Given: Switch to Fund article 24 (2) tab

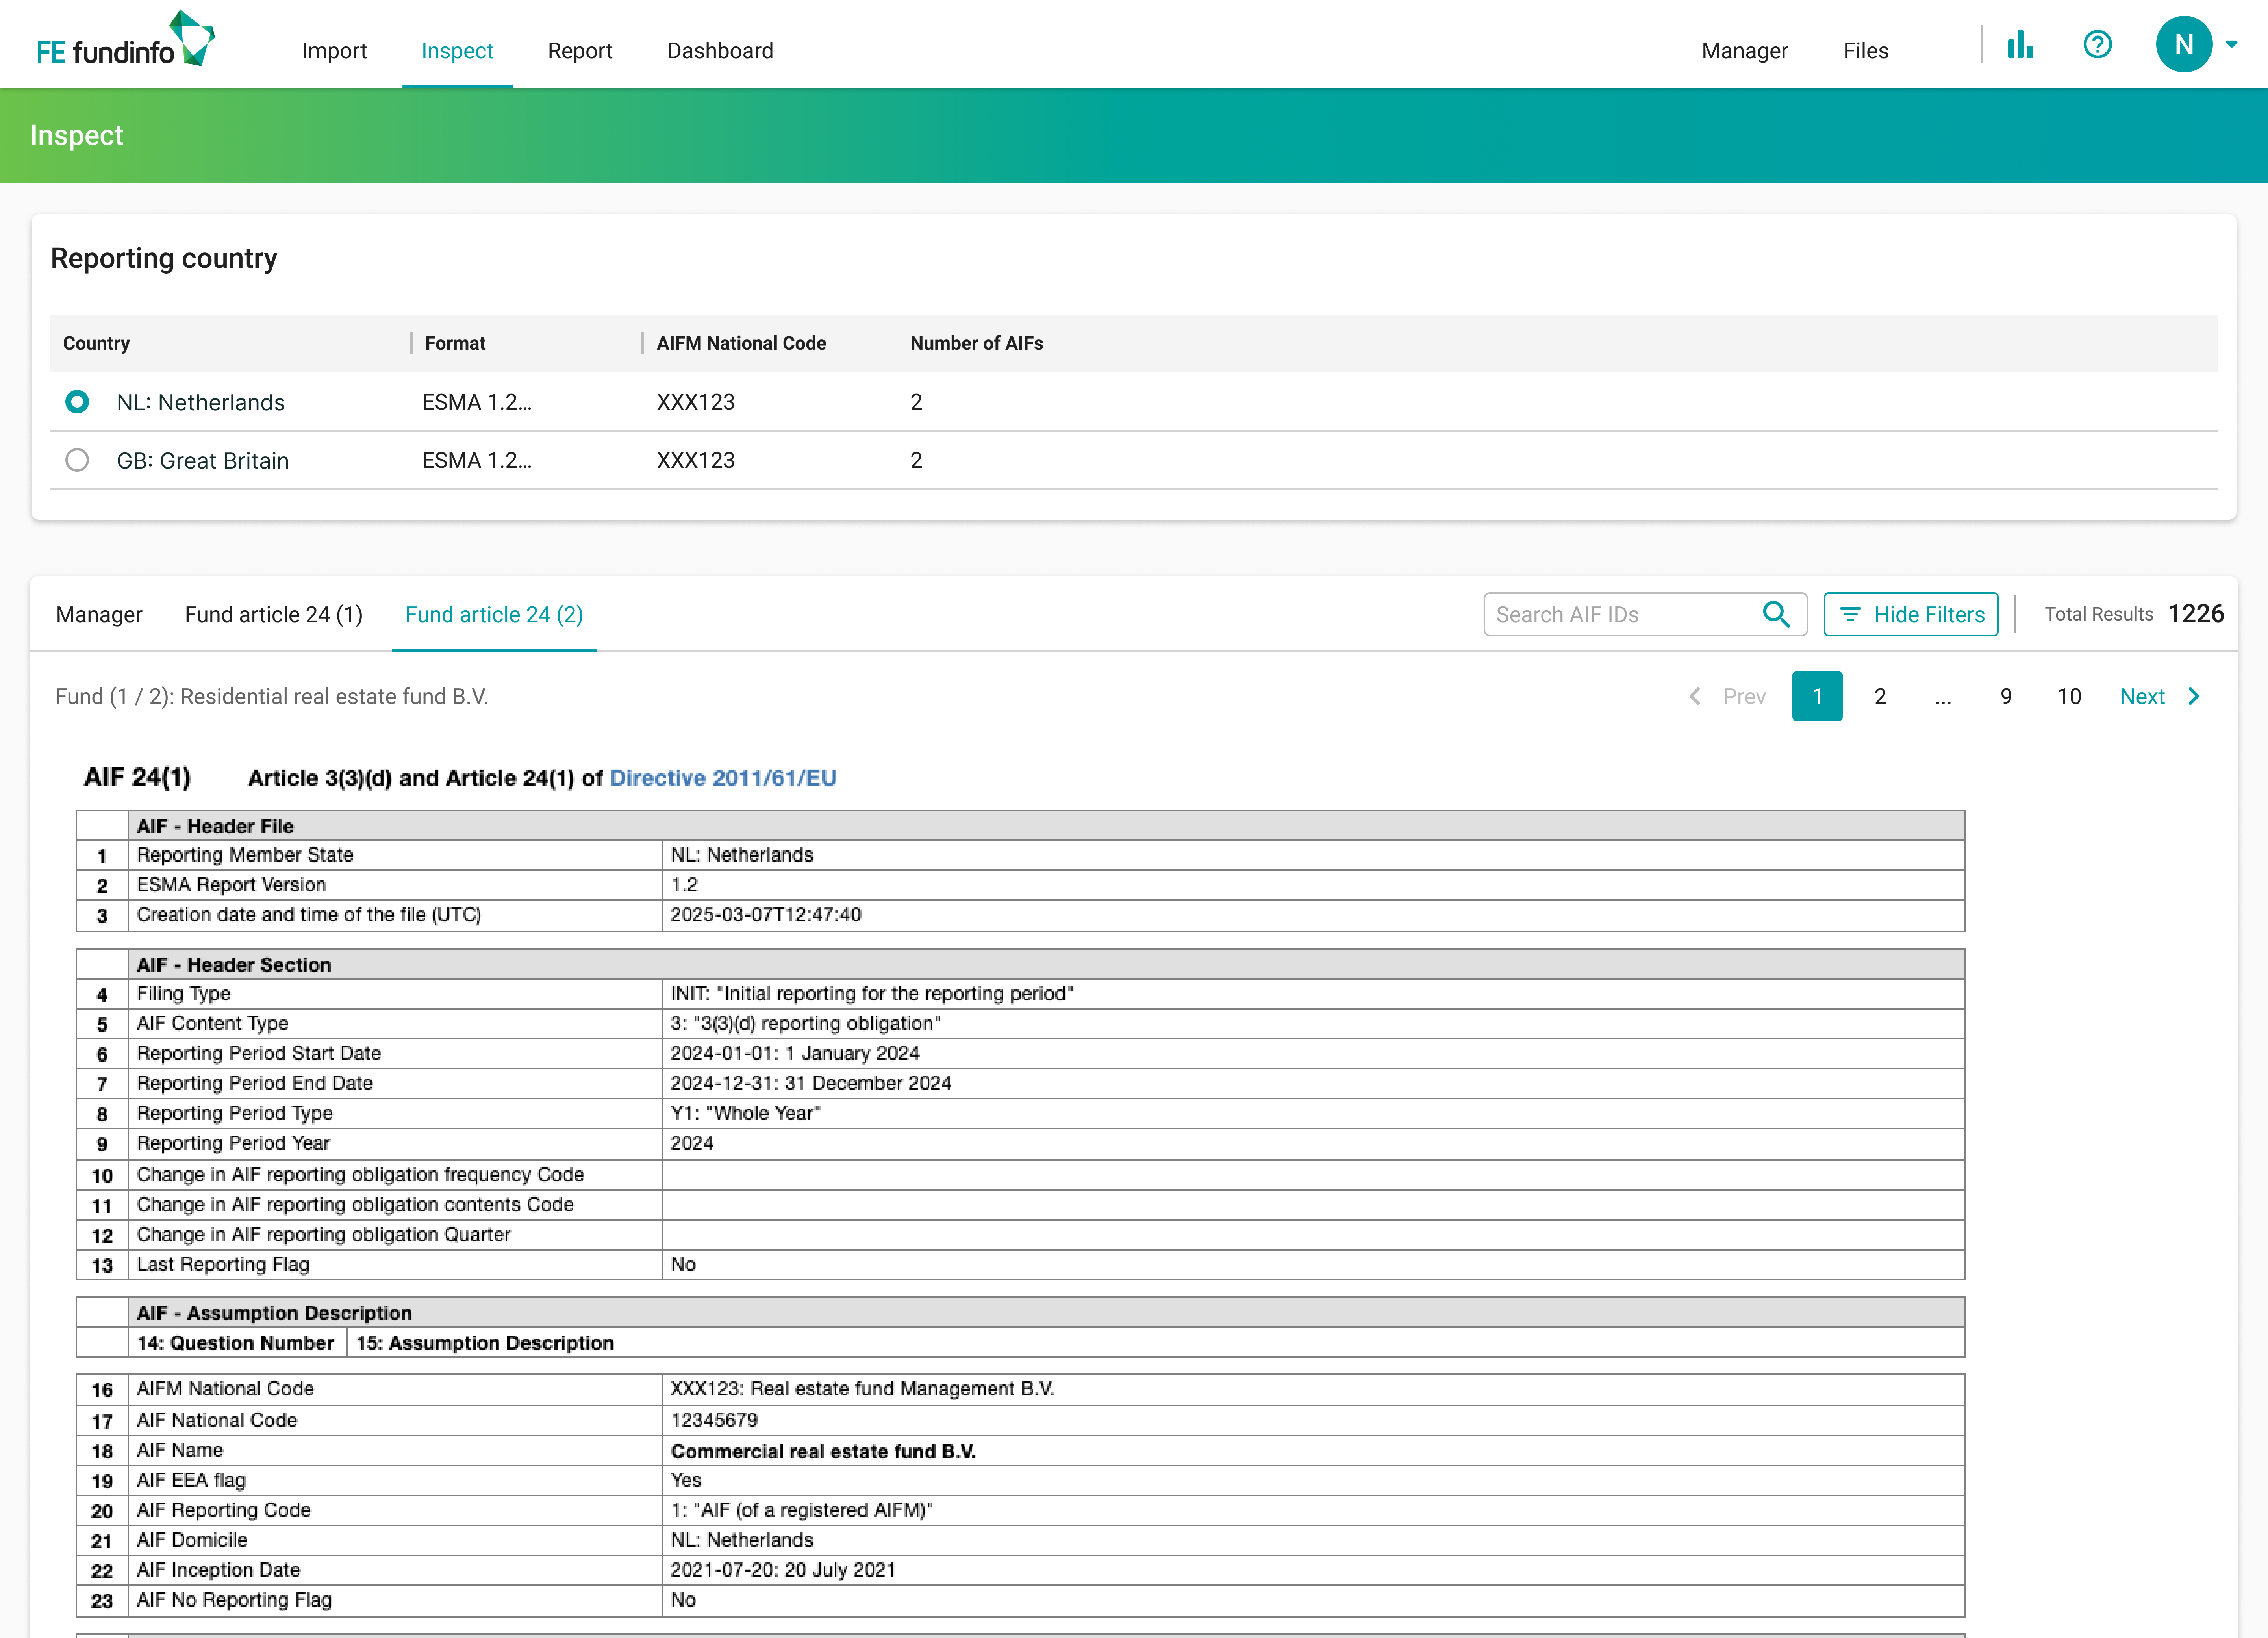Looking at the screenshot, I should 494,615.
